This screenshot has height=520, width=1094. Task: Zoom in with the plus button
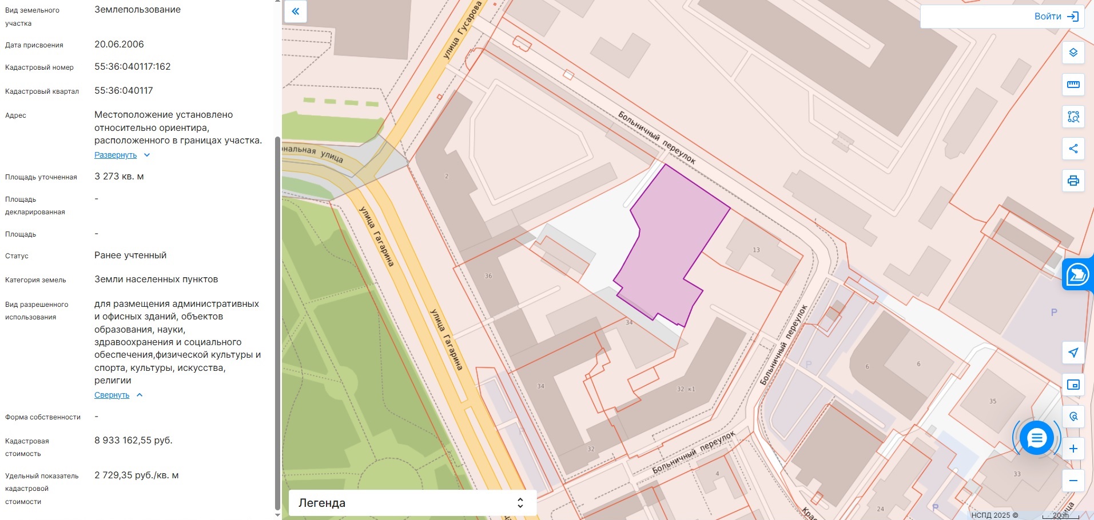coord(1073,449)
